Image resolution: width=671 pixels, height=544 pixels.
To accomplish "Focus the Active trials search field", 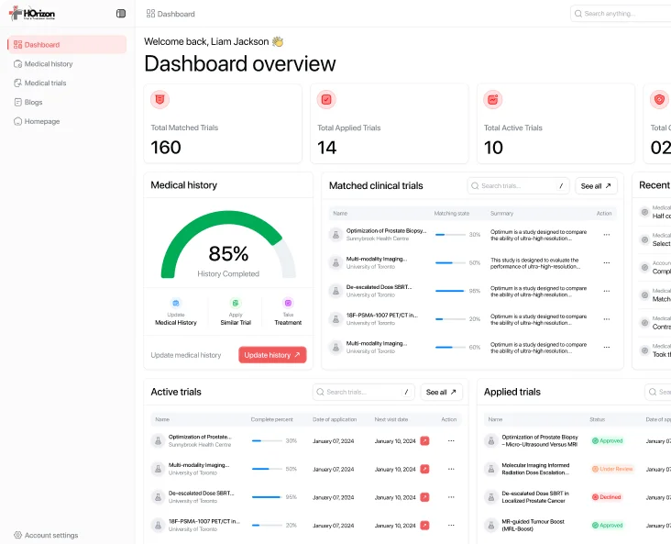I will tap(364, 392).
